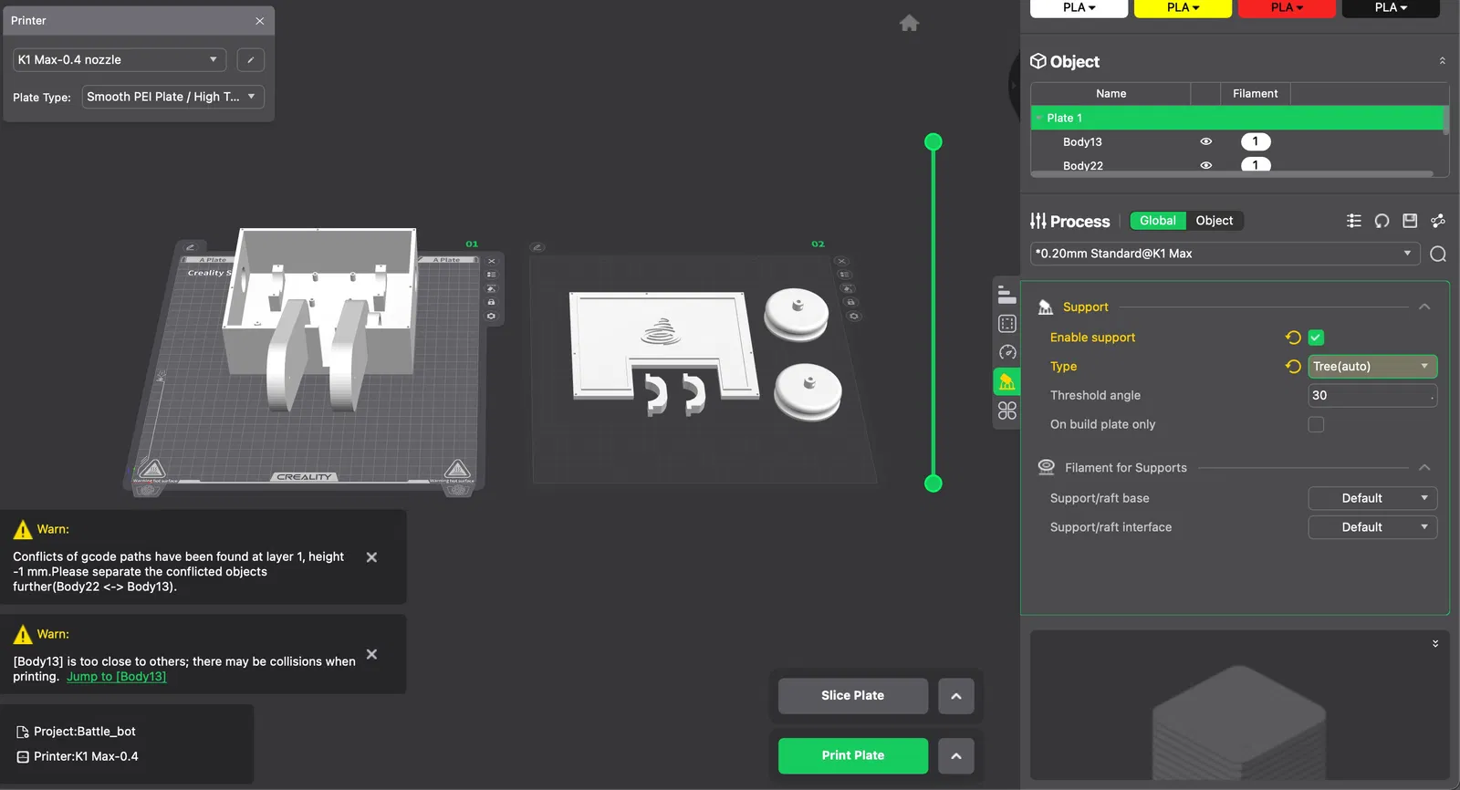This screenshot has height=790, width=1460.
Task: Click the plate 01 name edit pencil icon
Action: click(191, 247)
